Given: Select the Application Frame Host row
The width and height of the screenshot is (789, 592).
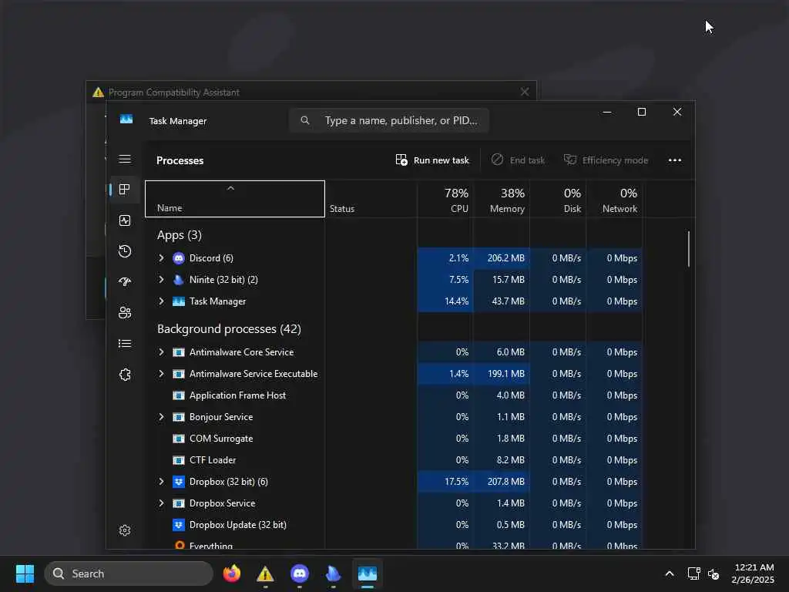Looking at the screenshot, I should (x=394, y=395).
